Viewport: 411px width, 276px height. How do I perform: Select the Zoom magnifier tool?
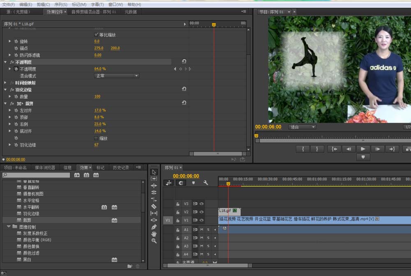click(154, 241)
